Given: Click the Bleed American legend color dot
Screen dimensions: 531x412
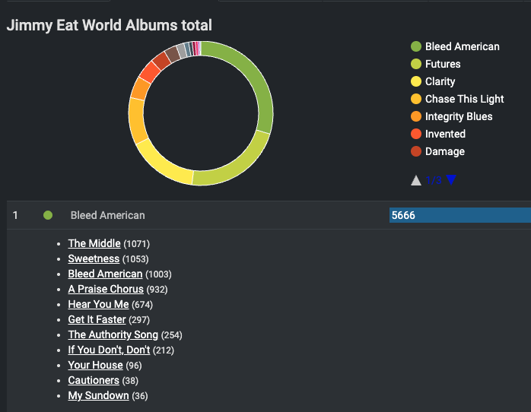Looking at the screenshot, I should click(x=416, y=46).
